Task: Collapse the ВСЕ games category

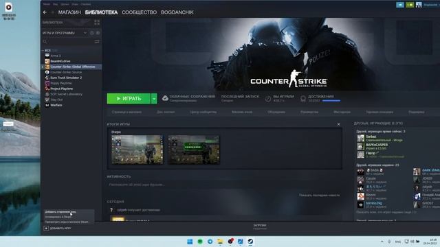Action: tap(43, 51)
